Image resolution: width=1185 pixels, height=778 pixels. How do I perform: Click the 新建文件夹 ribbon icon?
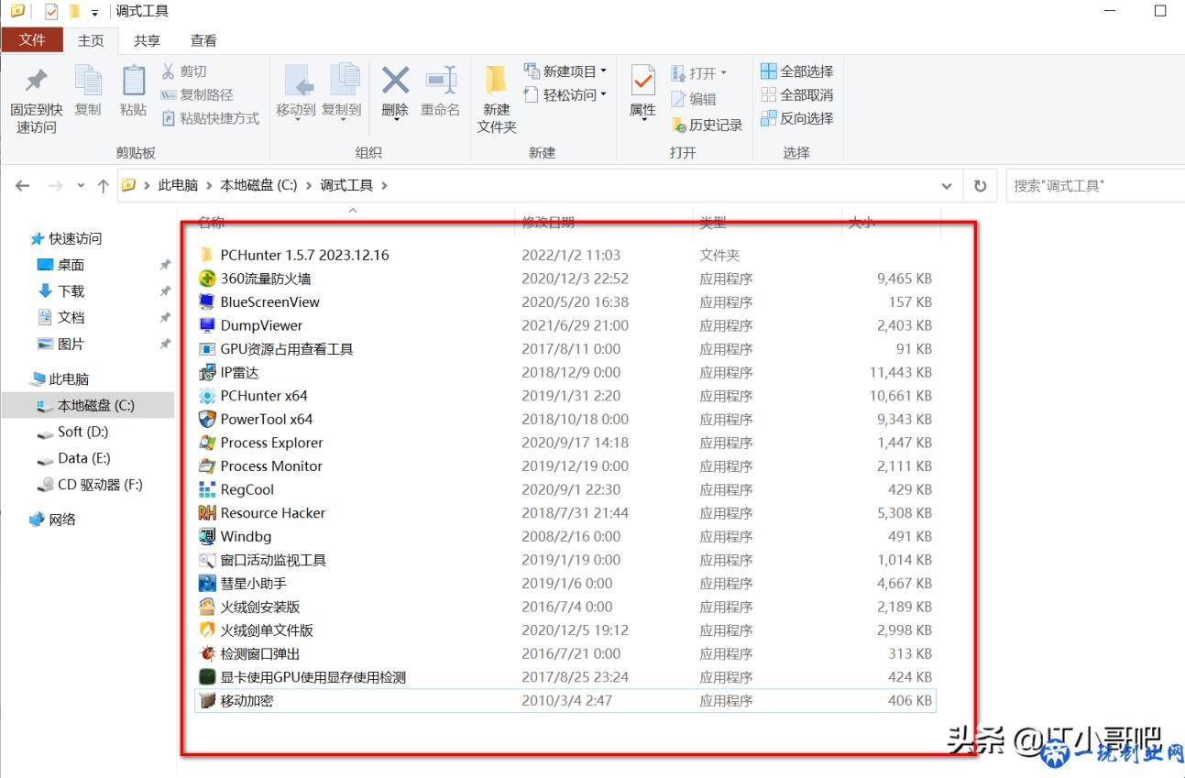point(496,80)
